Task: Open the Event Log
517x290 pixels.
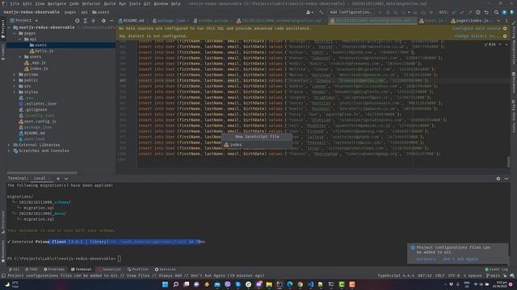Action: (496, 269)
